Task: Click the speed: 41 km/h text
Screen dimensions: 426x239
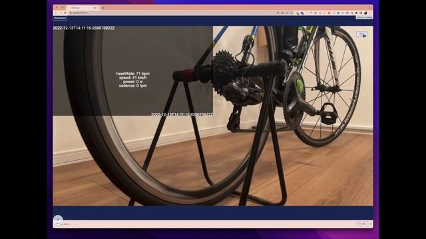Action: pos(133,78)
